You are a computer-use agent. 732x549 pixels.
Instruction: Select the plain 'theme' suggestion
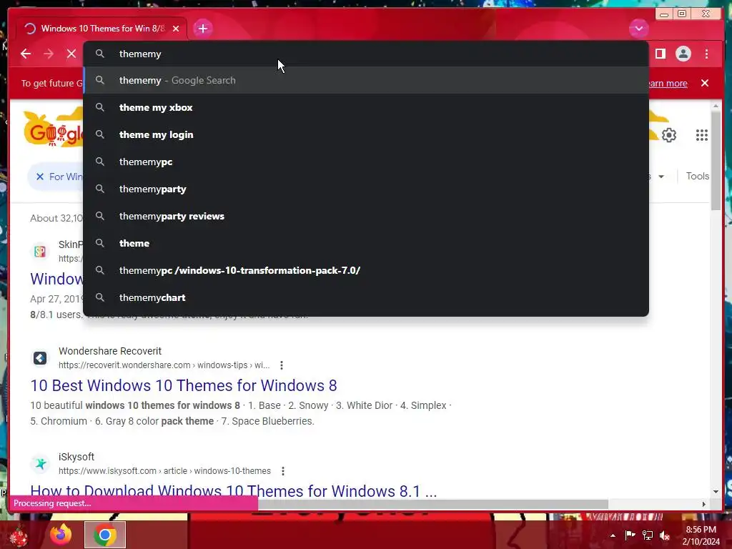(366, 243)
